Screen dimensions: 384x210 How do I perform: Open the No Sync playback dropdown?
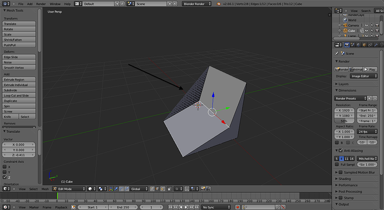coord(216,207)
